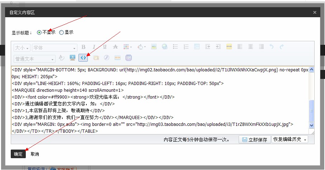Apply underline formatting from the toolbar

(x=105, y=47)
